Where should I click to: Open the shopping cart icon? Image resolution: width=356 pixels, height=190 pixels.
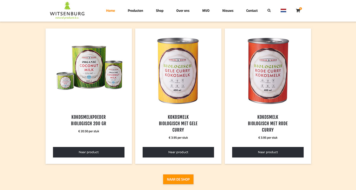click(298, 11)
